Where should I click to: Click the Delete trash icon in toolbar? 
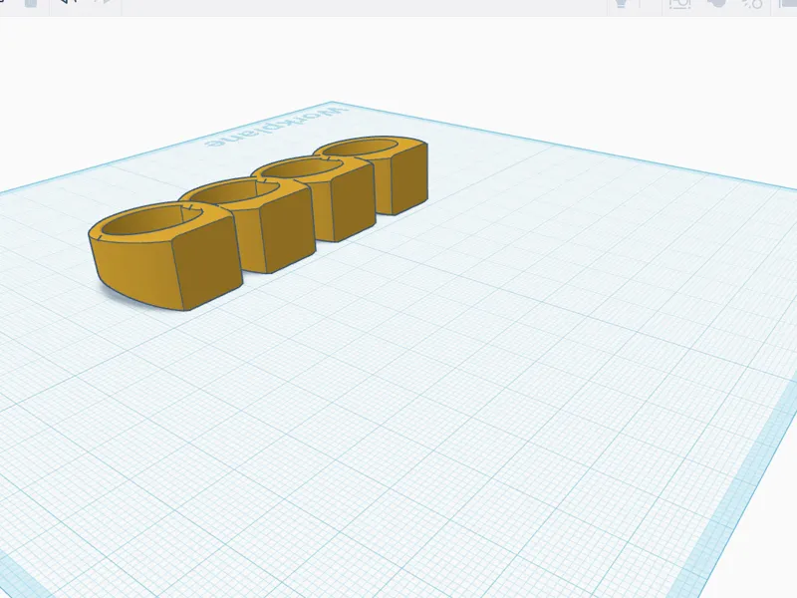click(x=31, y=3)
